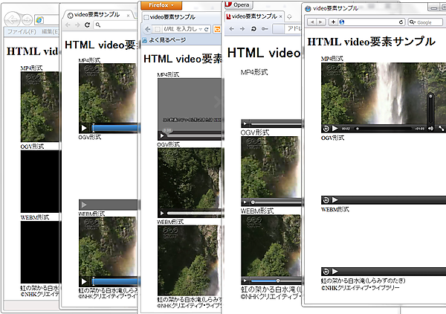The height and width of the screenshot is (314, 446).
Task: Click the Back button in Firefox window
Action: (x=147, y=29)
